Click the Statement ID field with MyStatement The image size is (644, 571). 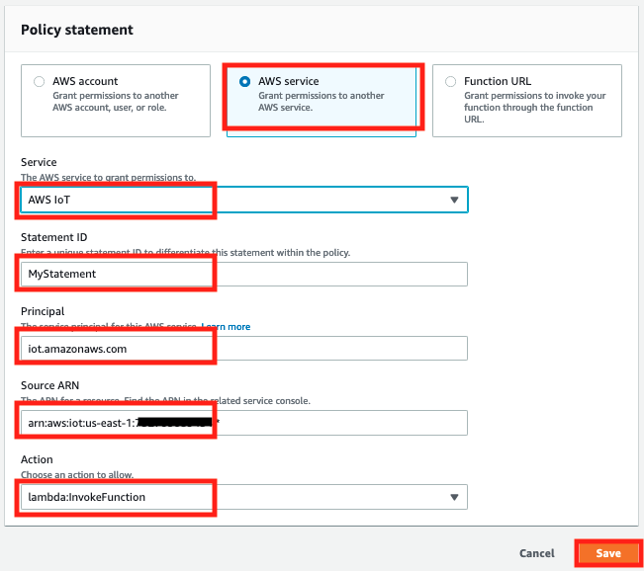[x=244, y=274]
